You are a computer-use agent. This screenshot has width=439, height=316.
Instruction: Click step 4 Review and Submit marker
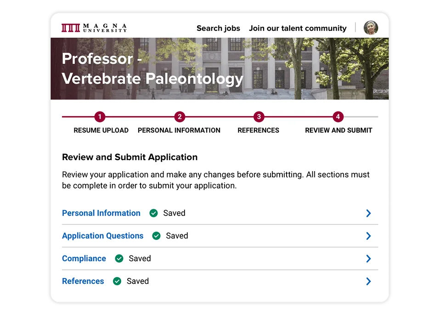[x=338, y=117]
